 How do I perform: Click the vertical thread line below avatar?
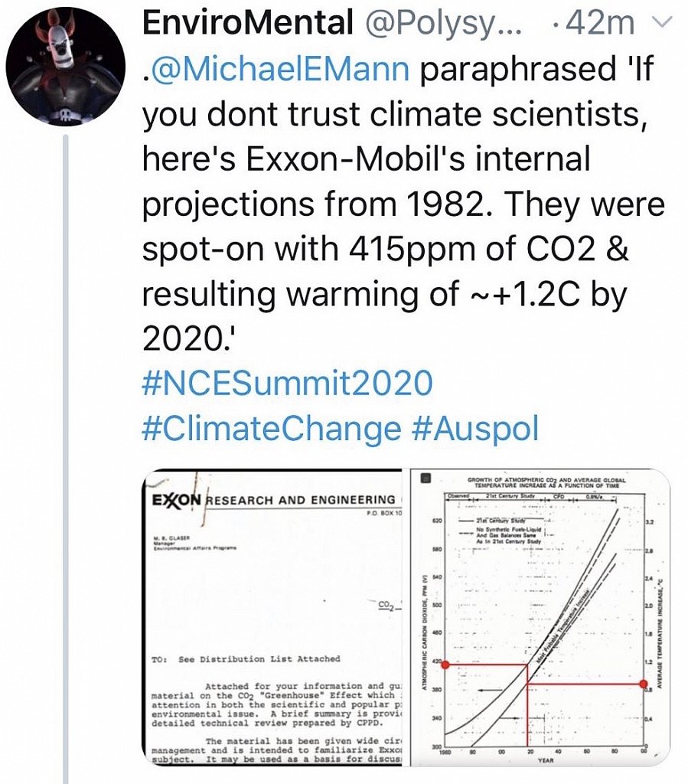click(x=66, y=459)
